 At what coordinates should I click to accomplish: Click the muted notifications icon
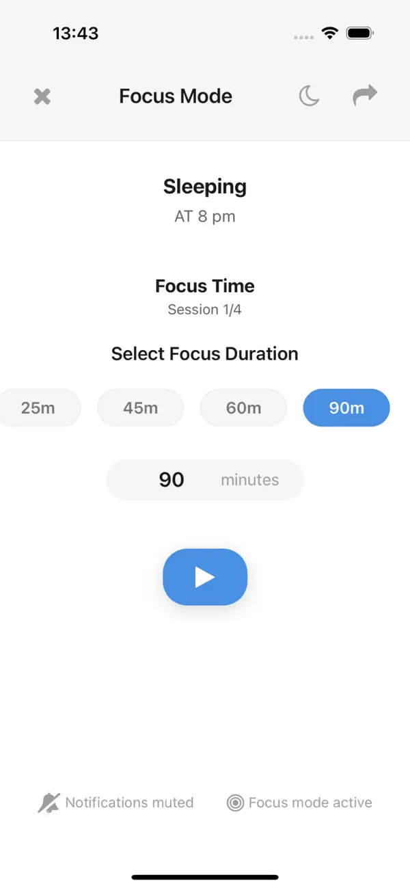point(49,801)
